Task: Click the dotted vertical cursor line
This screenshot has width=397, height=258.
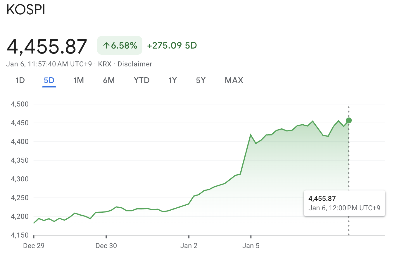Action: [348, 161]
